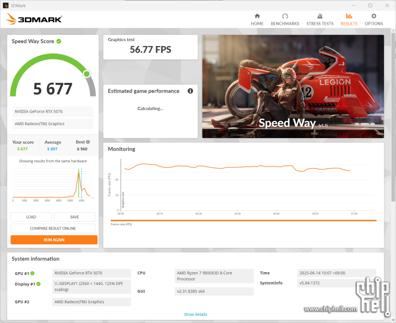Click the Monitoring frame rate graph line
This screenshot has width=396, height=323.
[x=238, y=167]
